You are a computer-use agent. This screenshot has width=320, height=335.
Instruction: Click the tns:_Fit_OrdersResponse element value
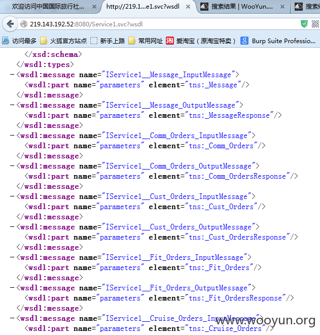tap(235, 298)
